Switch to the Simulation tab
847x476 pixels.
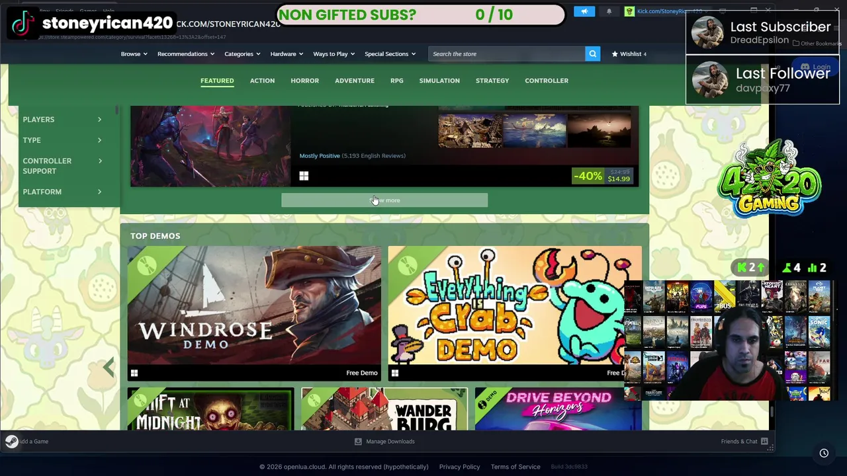coord(439,81)
